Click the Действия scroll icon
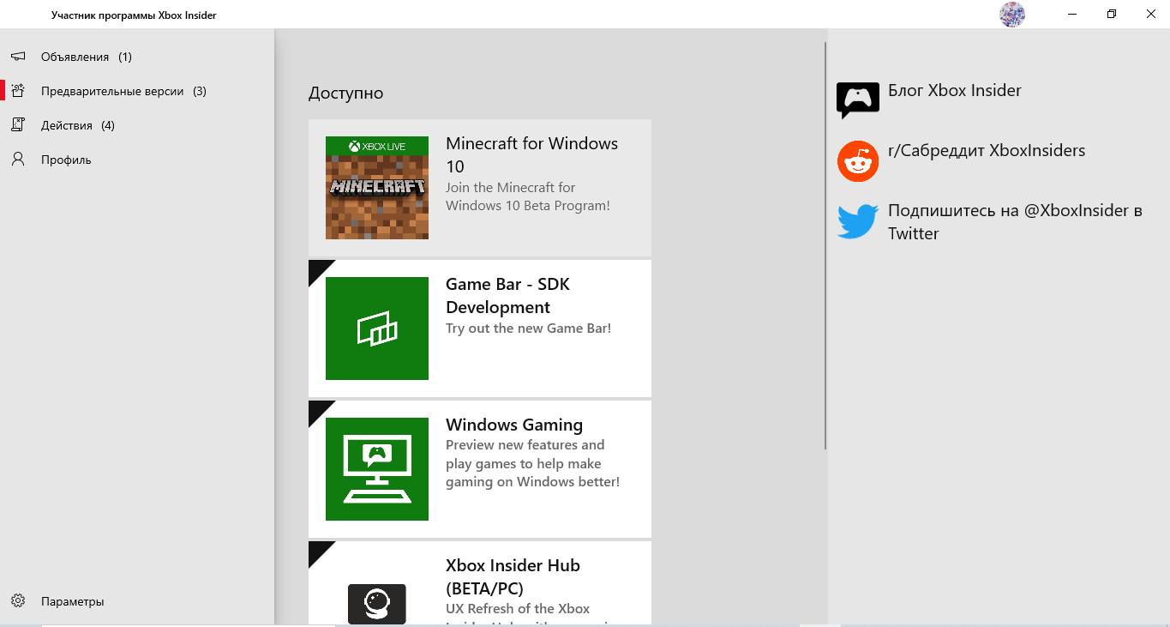The image size is (1170, 627). [x=18, y=125]
